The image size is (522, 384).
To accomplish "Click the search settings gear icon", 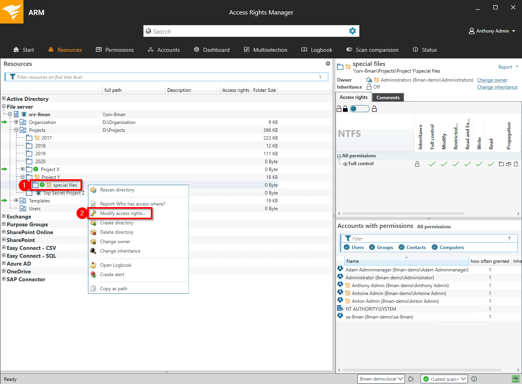I will tap(352, 31).
